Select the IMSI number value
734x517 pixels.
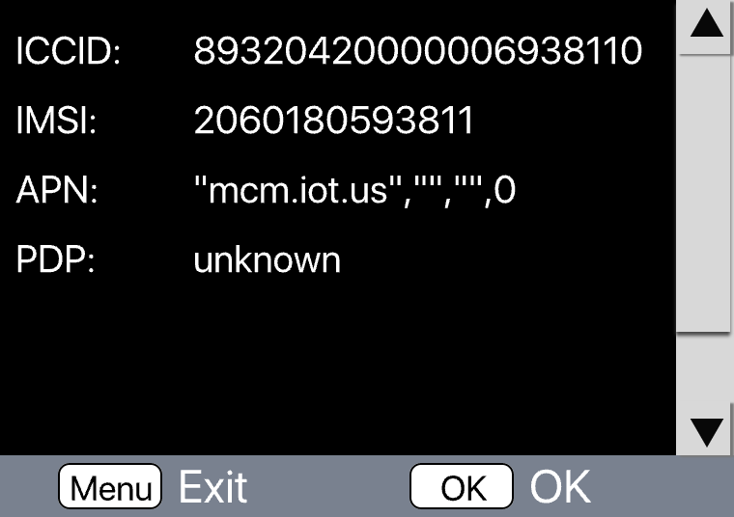tap(334, 121)
